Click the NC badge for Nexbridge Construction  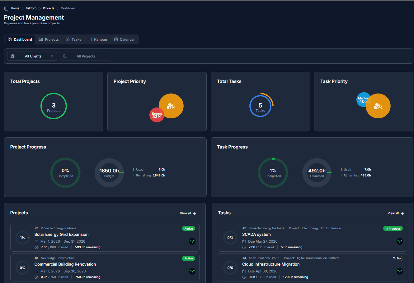(x=37, y=258)
